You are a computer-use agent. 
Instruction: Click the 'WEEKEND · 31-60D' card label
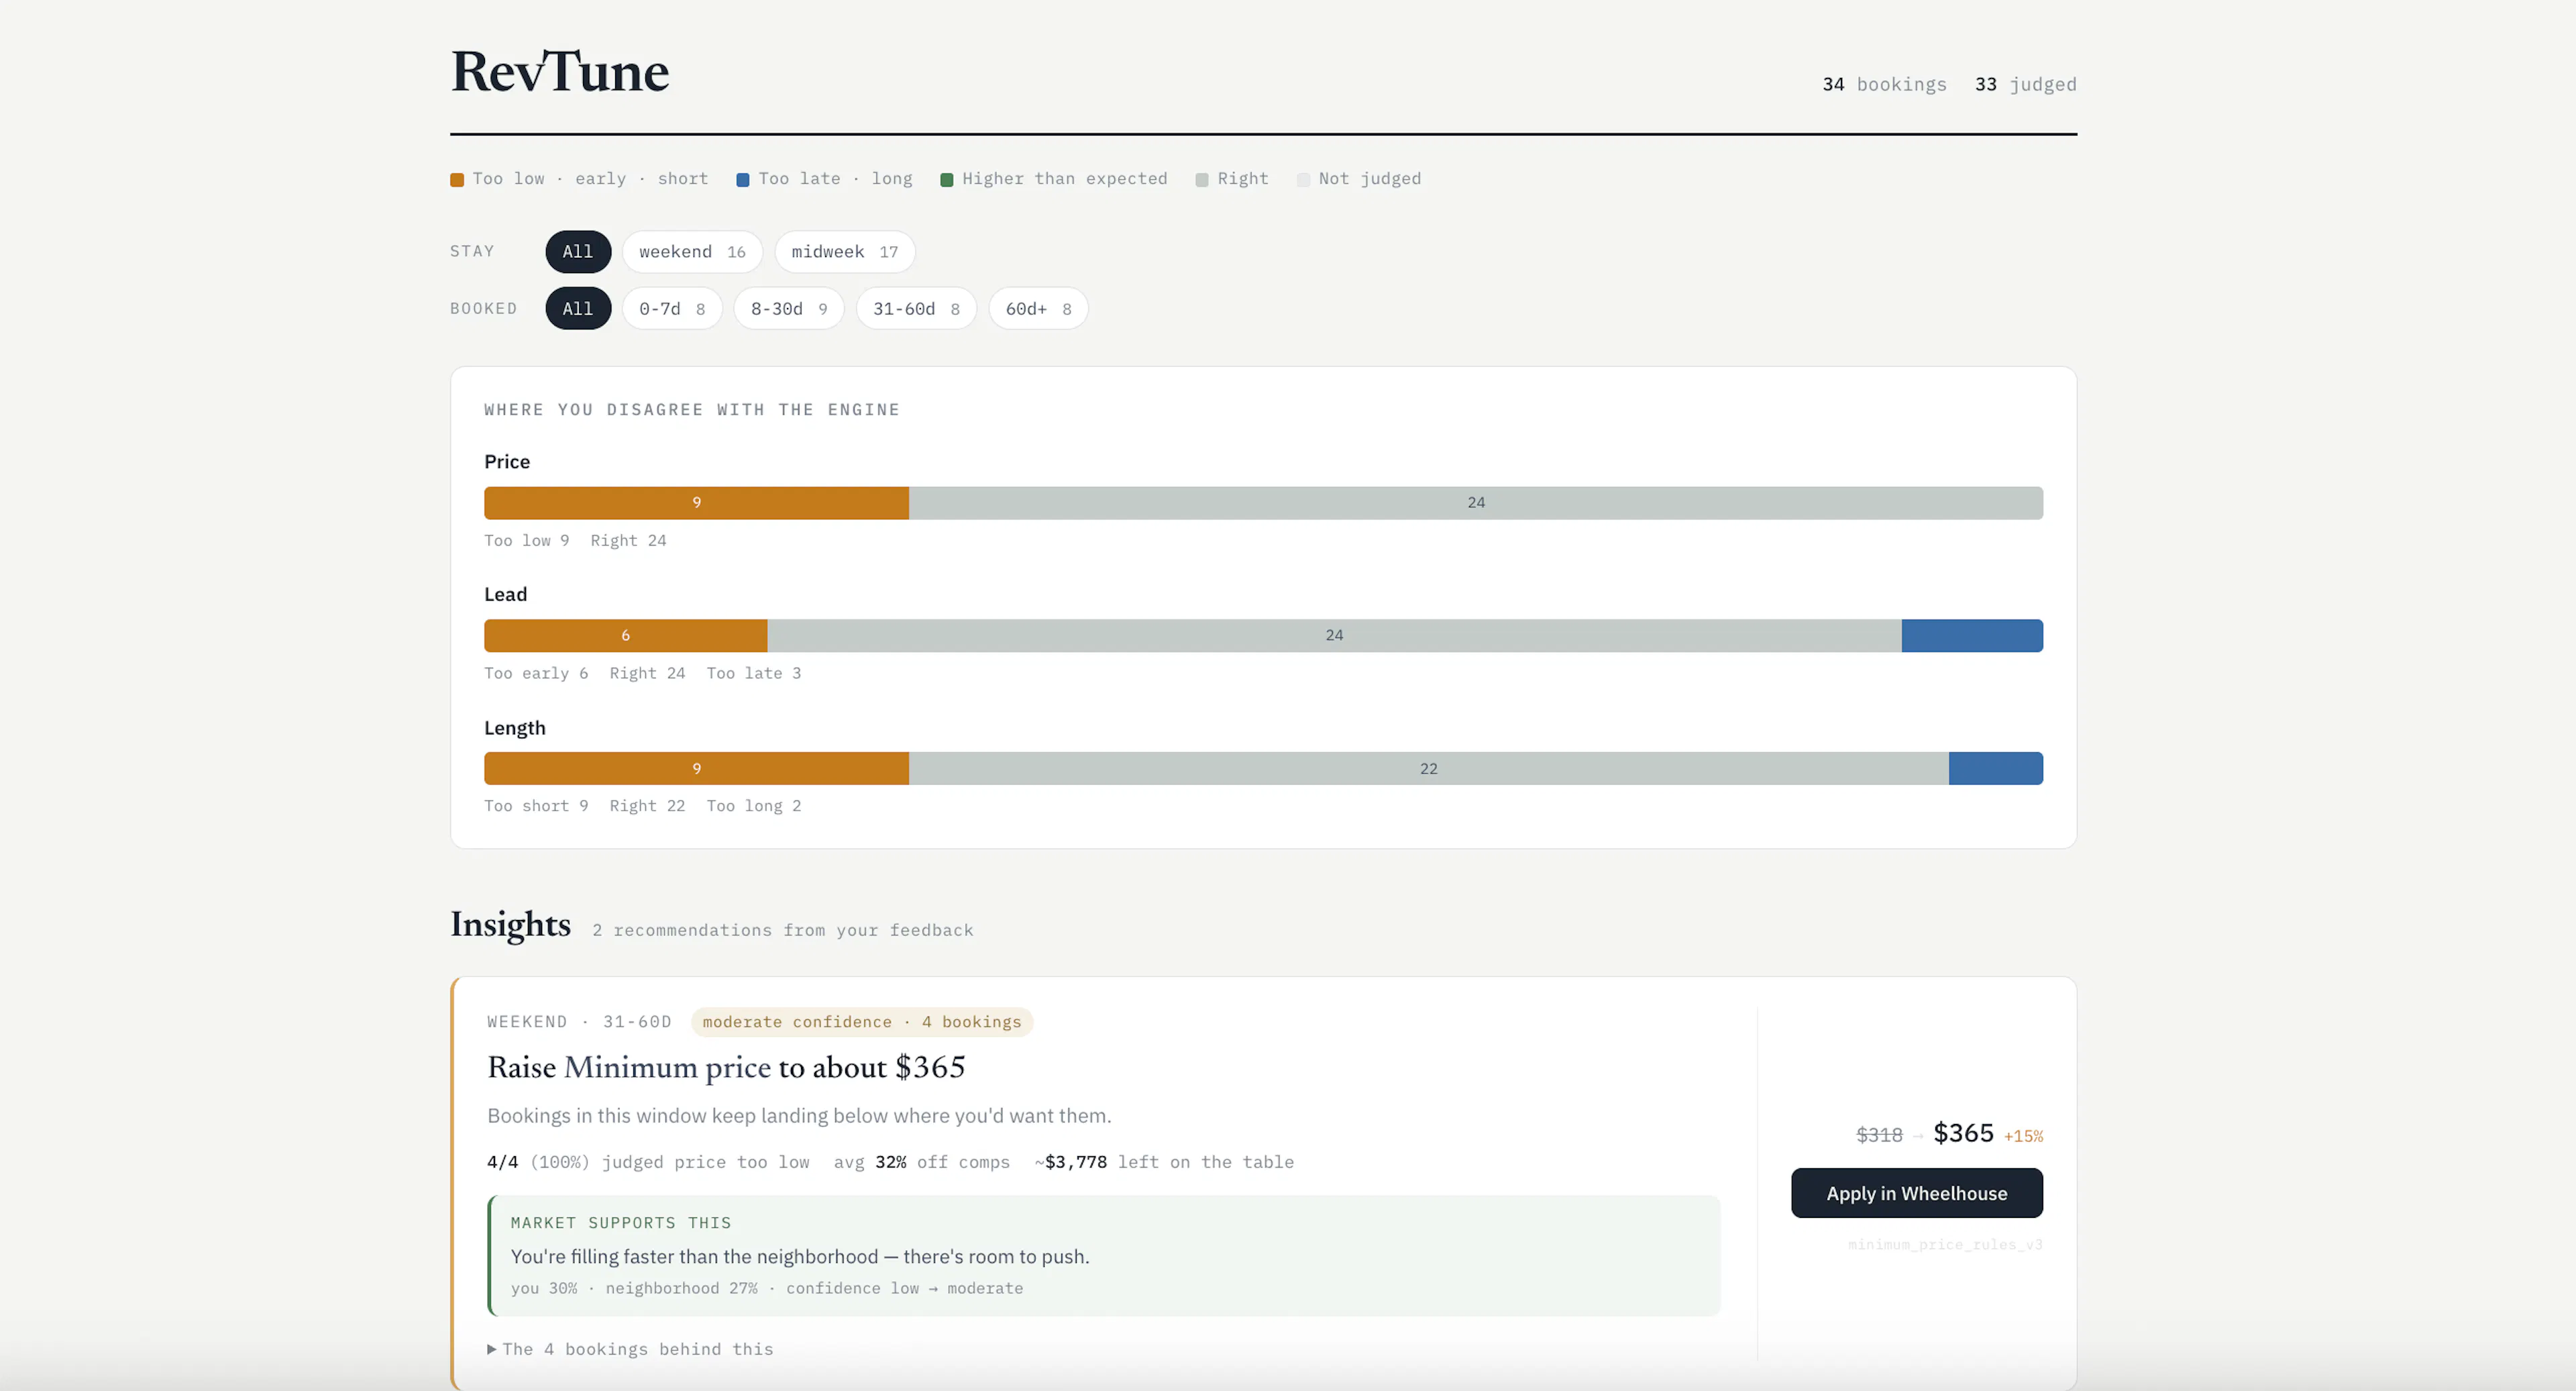click(579, 1021)
